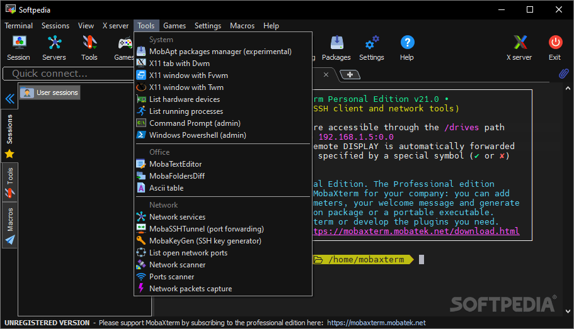Open the Servers toolbar icon
574x329 pixels.
point(54,48)
